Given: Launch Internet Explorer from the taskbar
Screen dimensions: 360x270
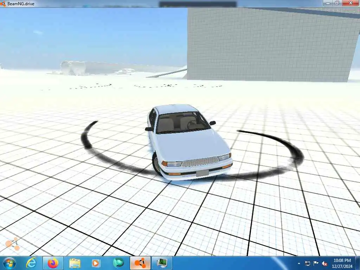Looking at the screenshot, I should pyautogui.click(x=31, y=263).
